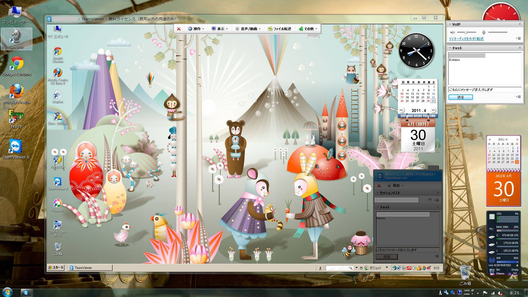Open remote マイ コンピュータ icon
The height and width of the screenshot is (297, 528).
(x=58, y=32)
